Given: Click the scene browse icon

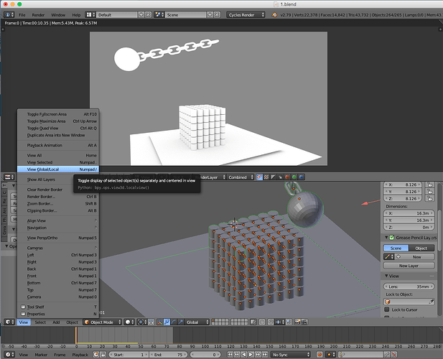Looking at the screenshot, I should [x=159, y=14].
